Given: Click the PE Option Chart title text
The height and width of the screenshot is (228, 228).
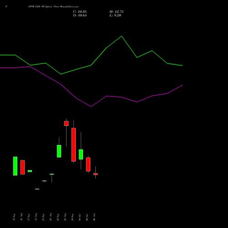Looking at the screenshot, I should point(53,7).
